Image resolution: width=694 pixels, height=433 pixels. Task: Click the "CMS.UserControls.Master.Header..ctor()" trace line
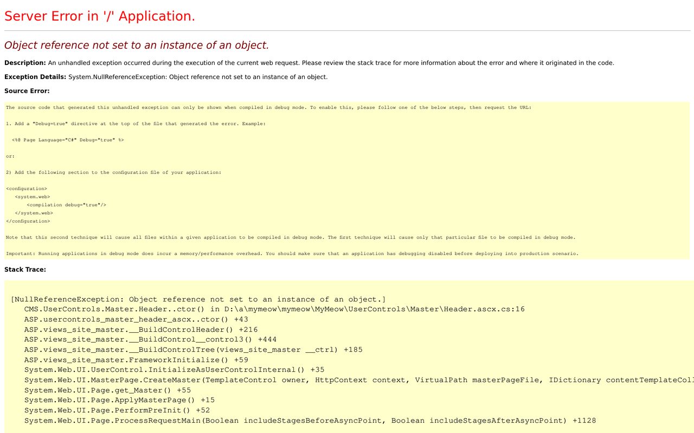(274, 310)
